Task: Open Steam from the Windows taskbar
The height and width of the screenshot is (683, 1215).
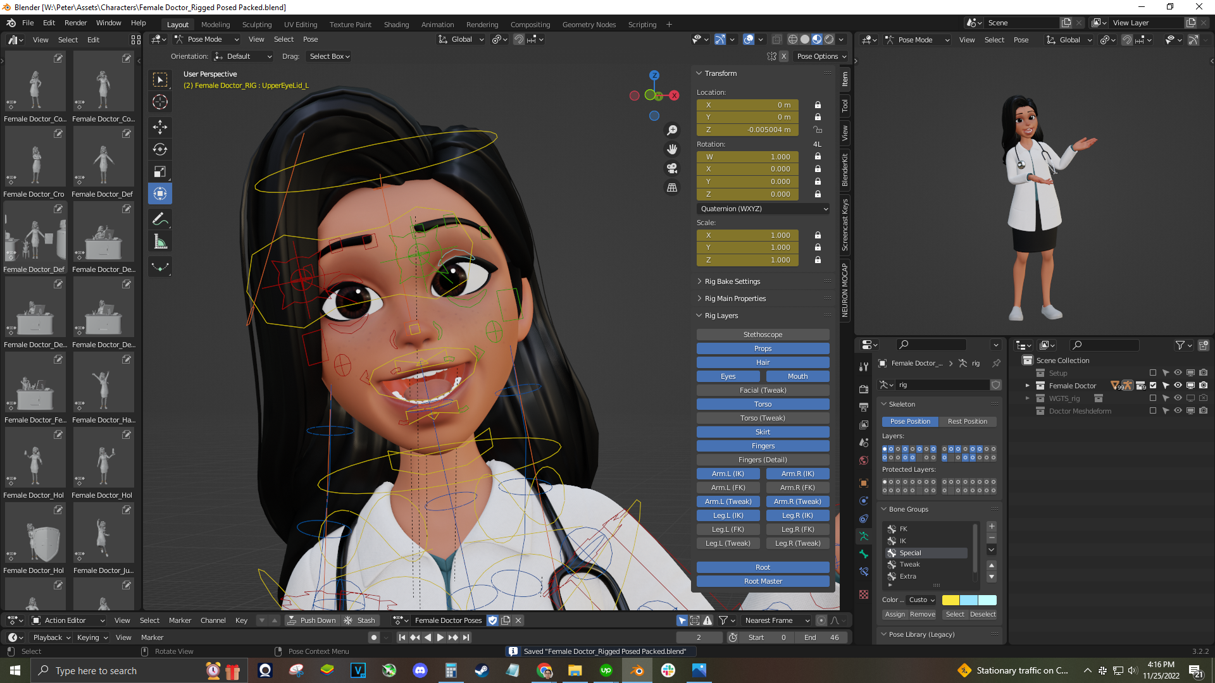Action: pos(482,670)
